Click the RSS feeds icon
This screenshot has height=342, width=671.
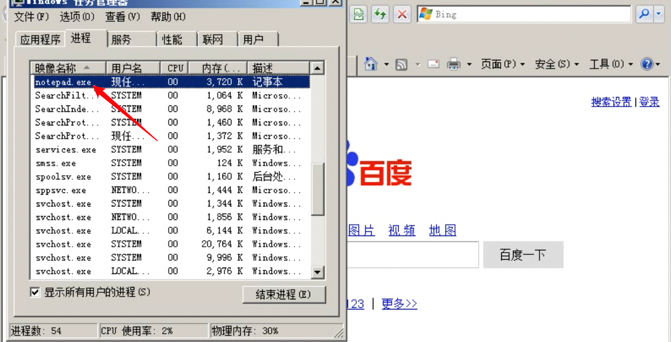click(401, 64)
